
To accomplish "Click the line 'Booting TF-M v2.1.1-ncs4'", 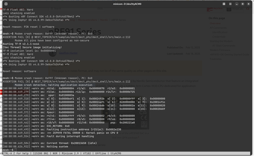I will click(x=21, y=44).
